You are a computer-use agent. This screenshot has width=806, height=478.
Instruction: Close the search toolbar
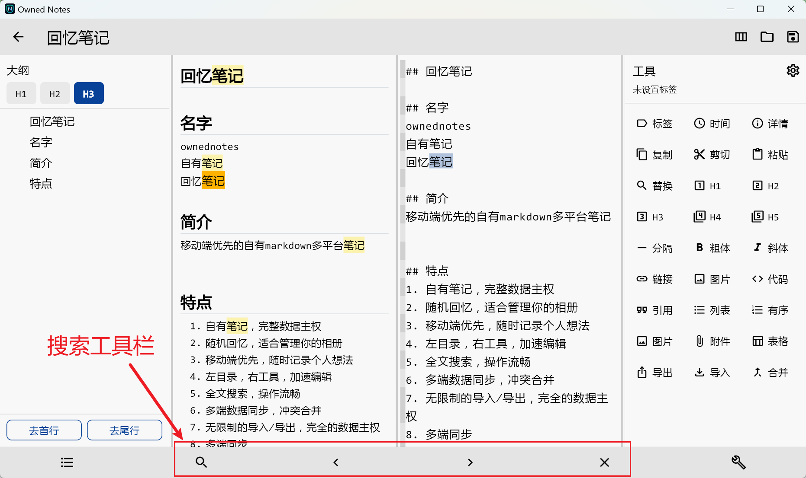604,462
